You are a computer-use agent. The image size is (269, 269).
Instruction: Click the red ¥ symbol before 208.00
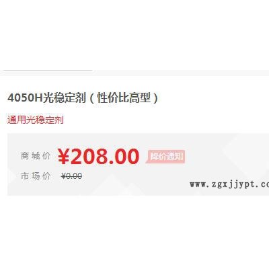63,157
